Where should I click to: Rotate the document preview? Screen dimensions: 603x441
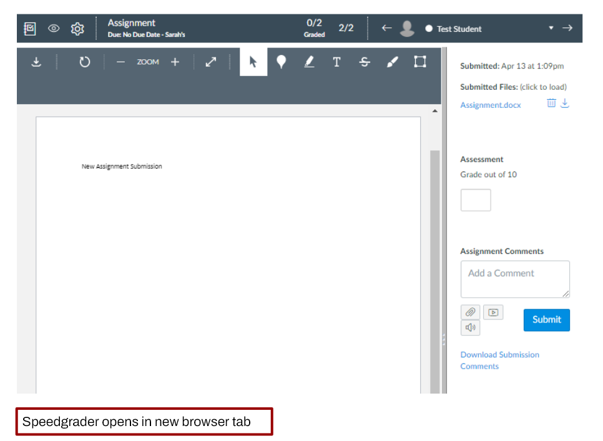(85, 62)
